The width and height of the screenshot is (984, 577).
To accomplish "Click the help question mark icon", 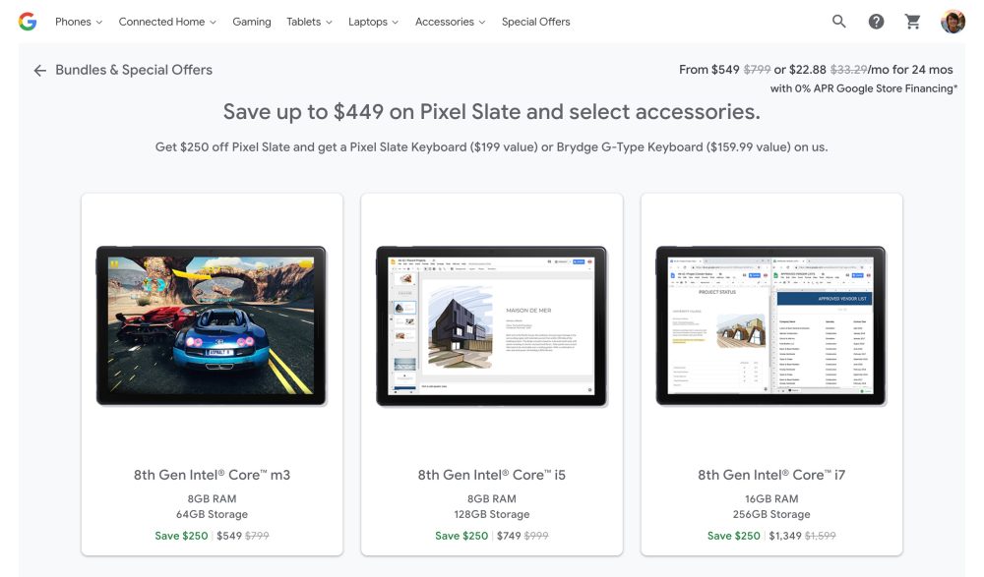I will point(876,22).
